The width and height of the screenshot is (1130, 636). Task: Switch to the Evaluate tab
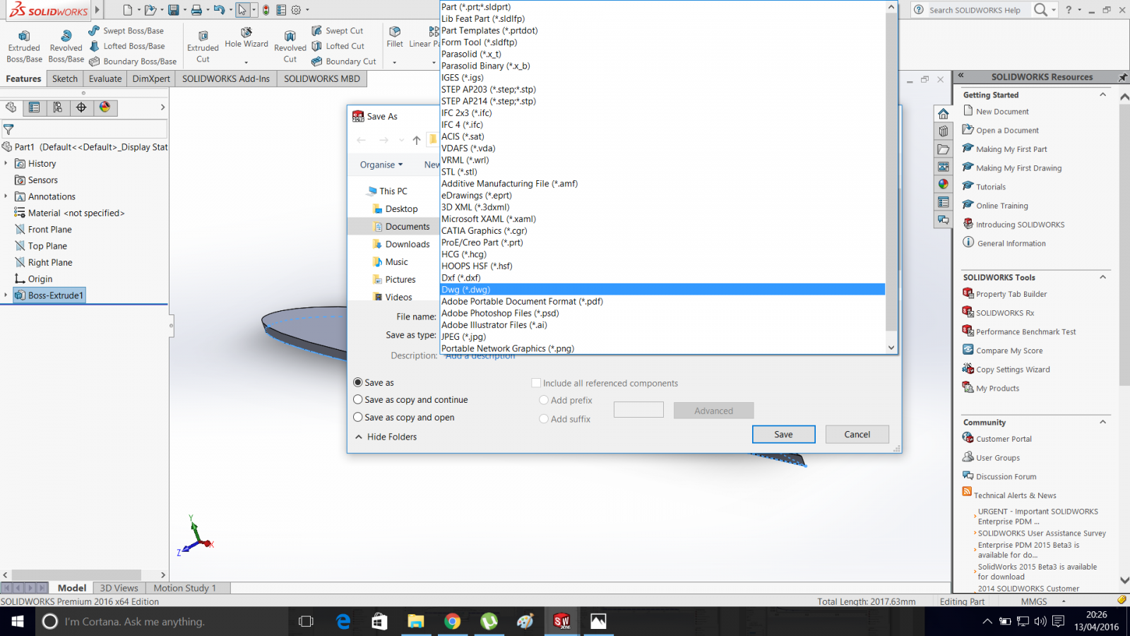(105, 78)
